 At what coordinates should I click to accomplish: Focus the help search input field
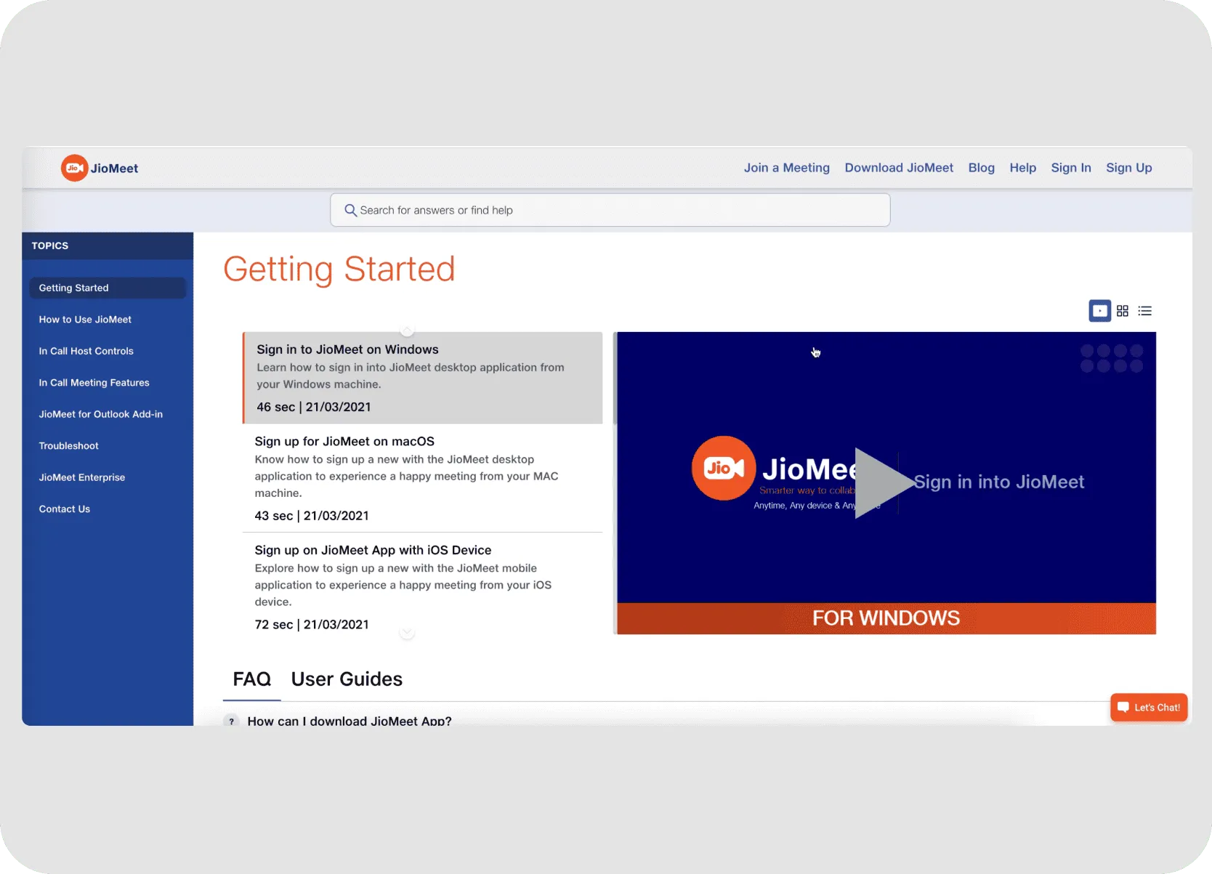(618, 210)
